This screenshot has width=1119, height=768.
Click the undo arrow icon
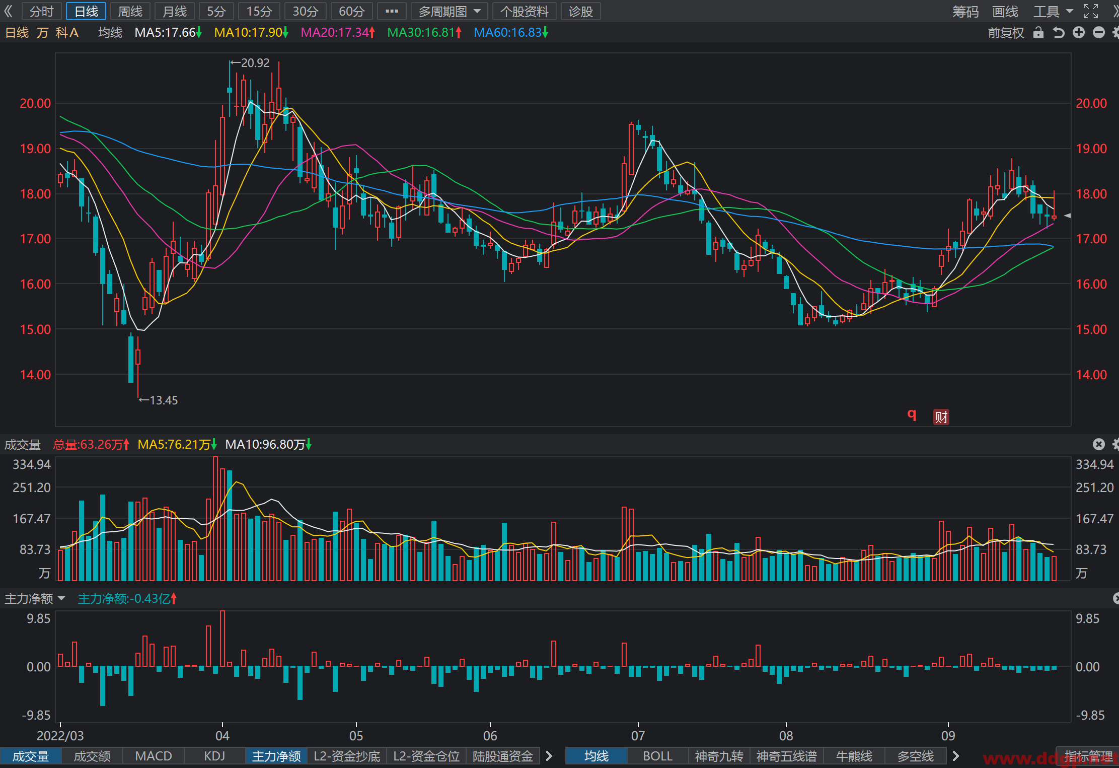(1059, 33)
